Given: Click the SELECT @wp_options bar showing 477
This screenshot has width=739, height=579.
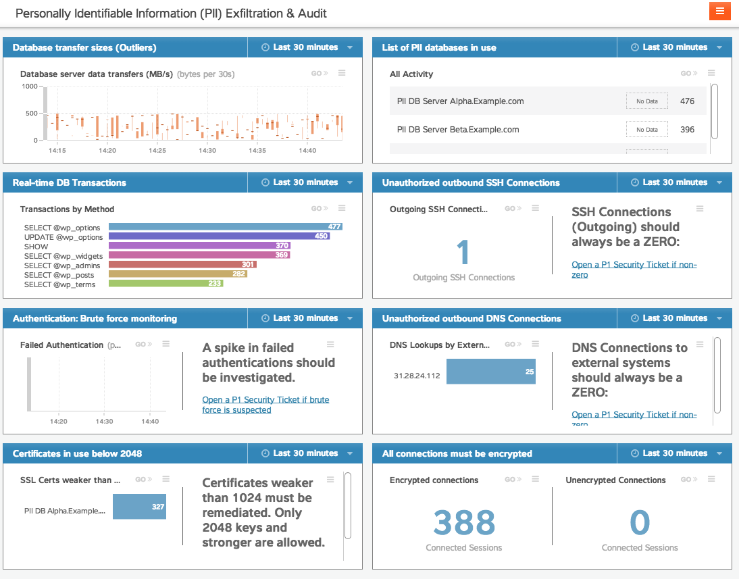Looking at the screenshot, I should tap(225, 227).
